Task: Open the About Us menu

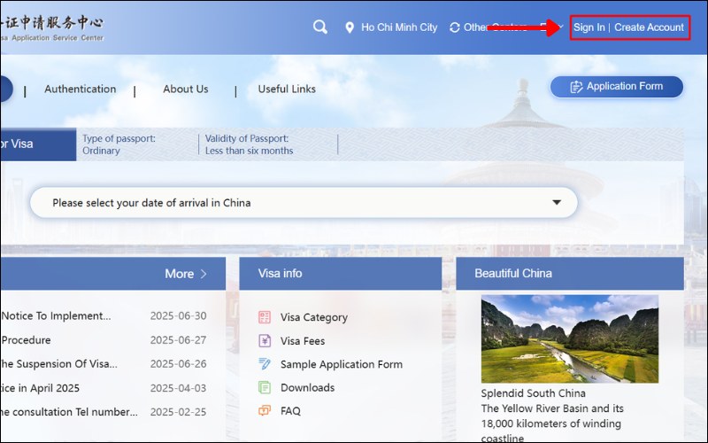Action: [x=186, y=89]
